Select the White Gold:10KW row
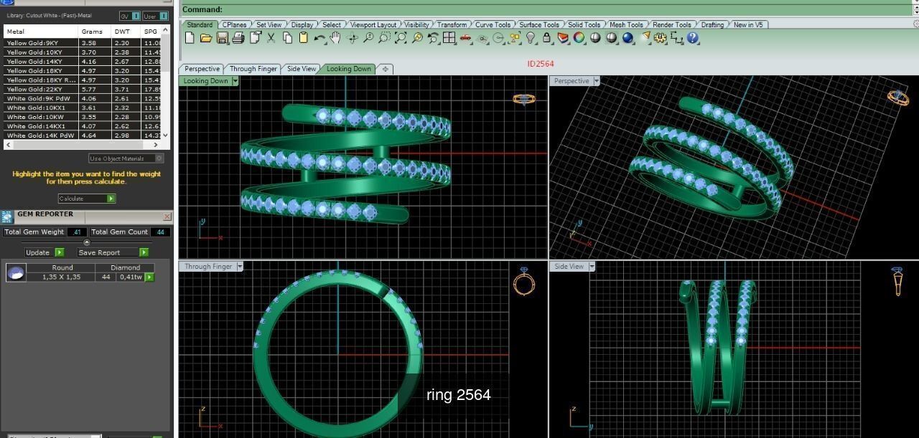The image size is (919, 438). pyautogui.click(x=83, y=117)
